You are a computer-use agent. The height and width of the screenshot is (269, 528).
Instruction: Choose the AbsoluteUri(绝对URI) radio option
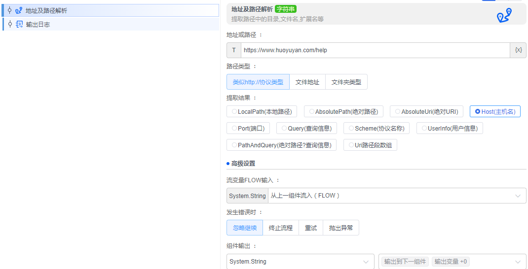click(x=426, y=112)
